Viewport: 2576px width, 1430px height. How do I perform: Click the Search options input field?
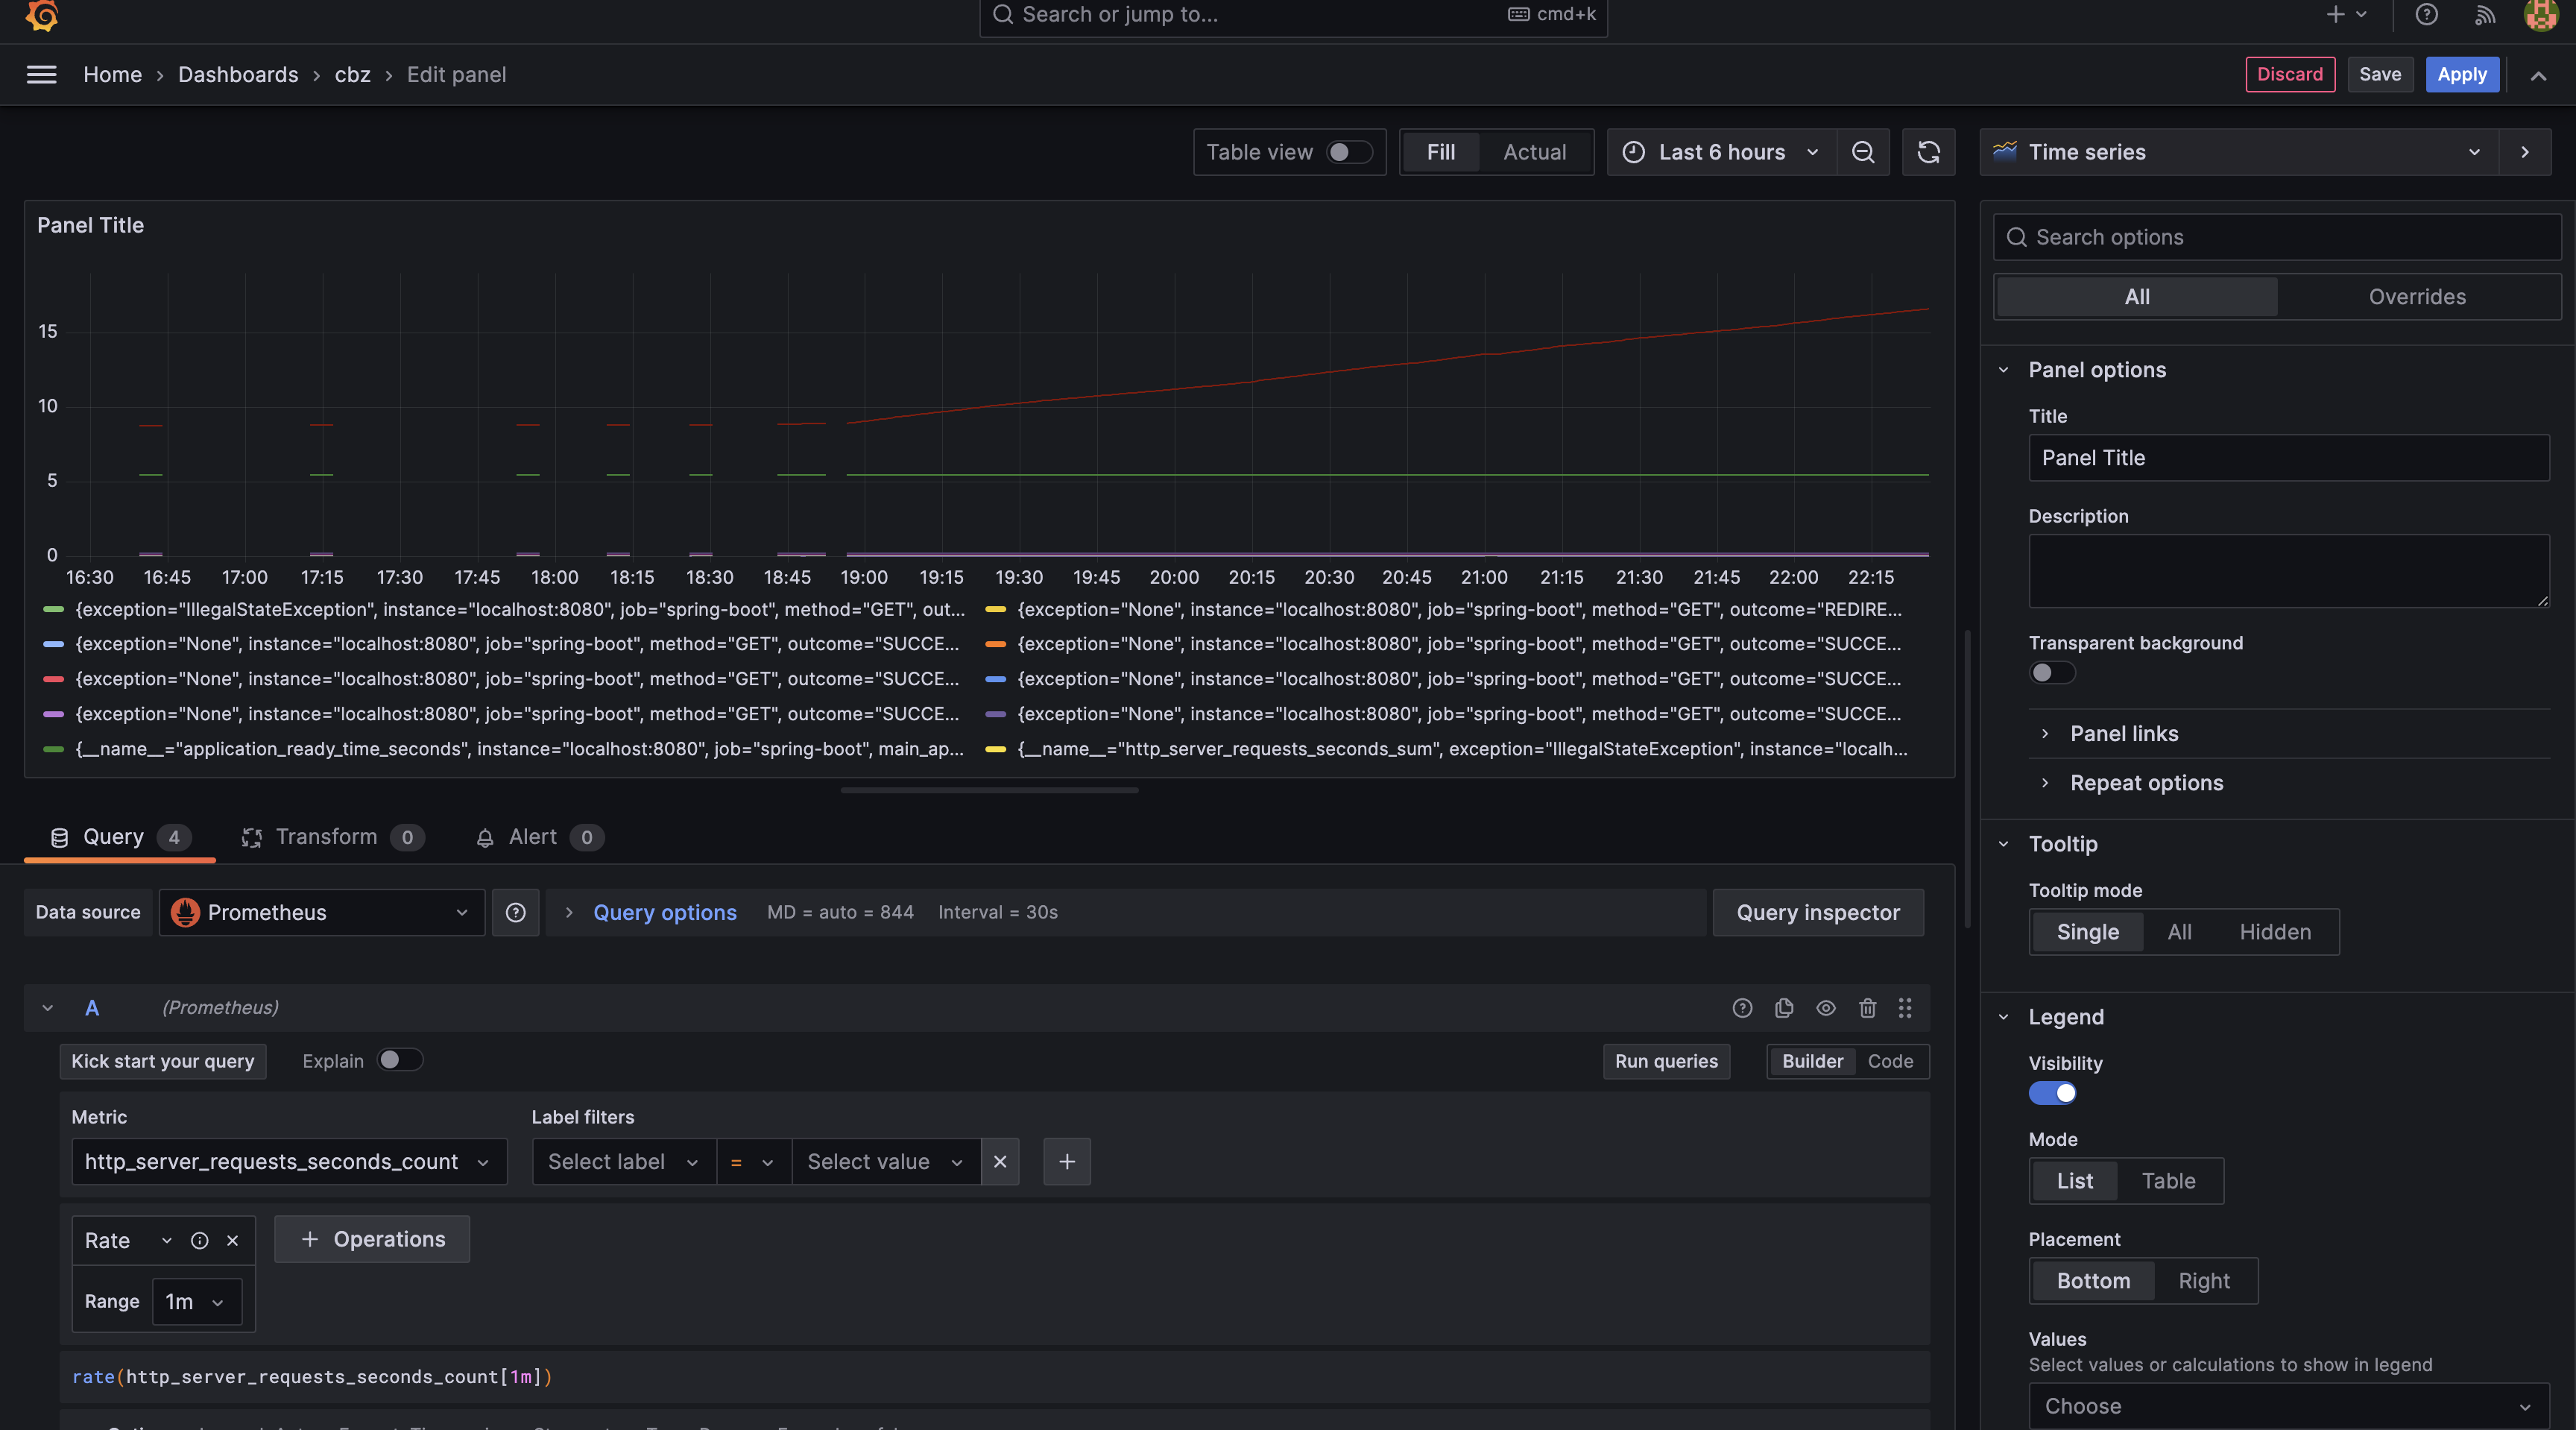[2277, 237]
